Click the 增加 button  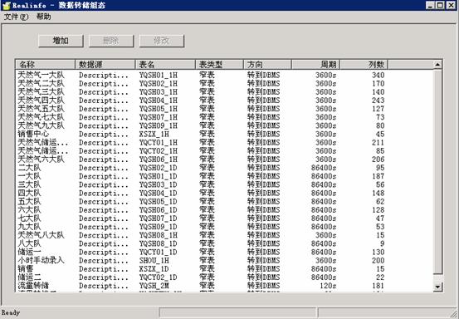pos(61,41)
